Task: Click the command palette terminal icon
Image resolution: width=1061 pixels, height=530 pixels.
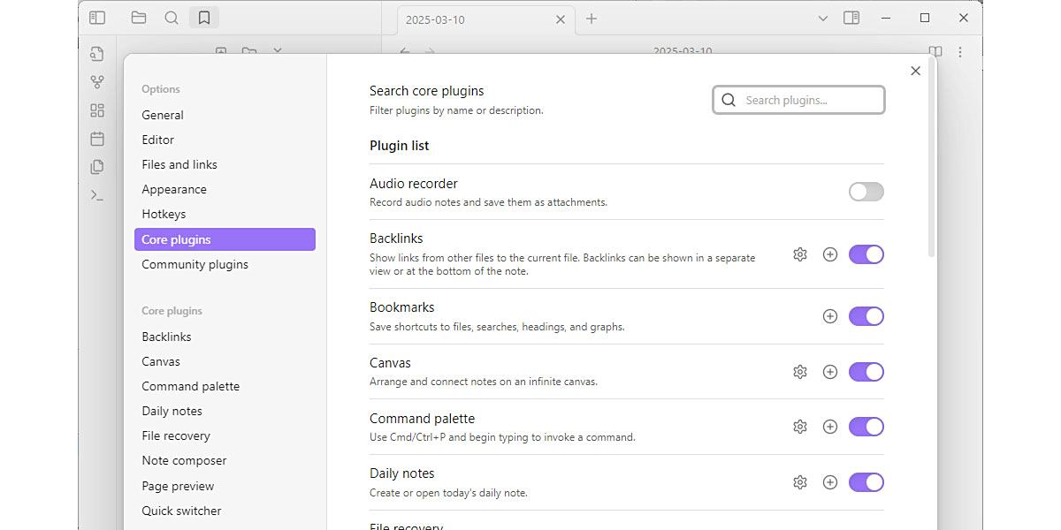Action: click(97, 195)
